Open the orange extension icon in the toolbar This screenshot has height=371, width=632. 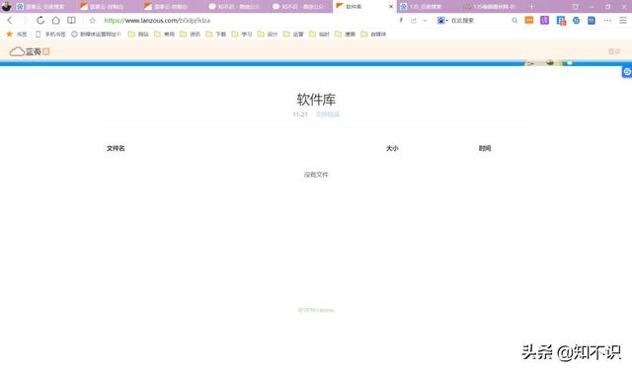tap(529, 20)
